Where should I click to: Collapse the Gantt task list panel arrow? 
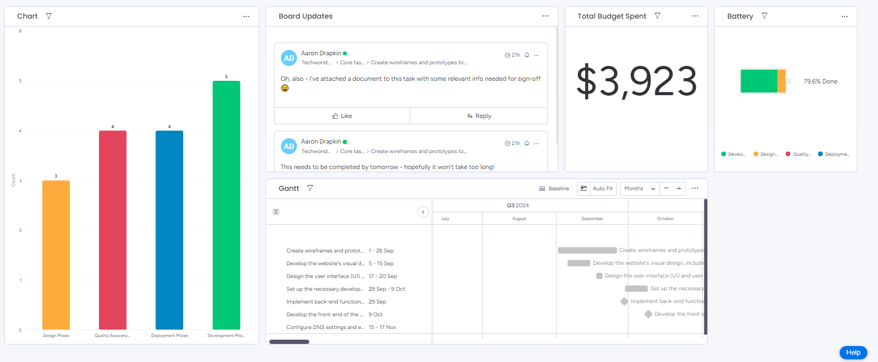click(423, 212)
